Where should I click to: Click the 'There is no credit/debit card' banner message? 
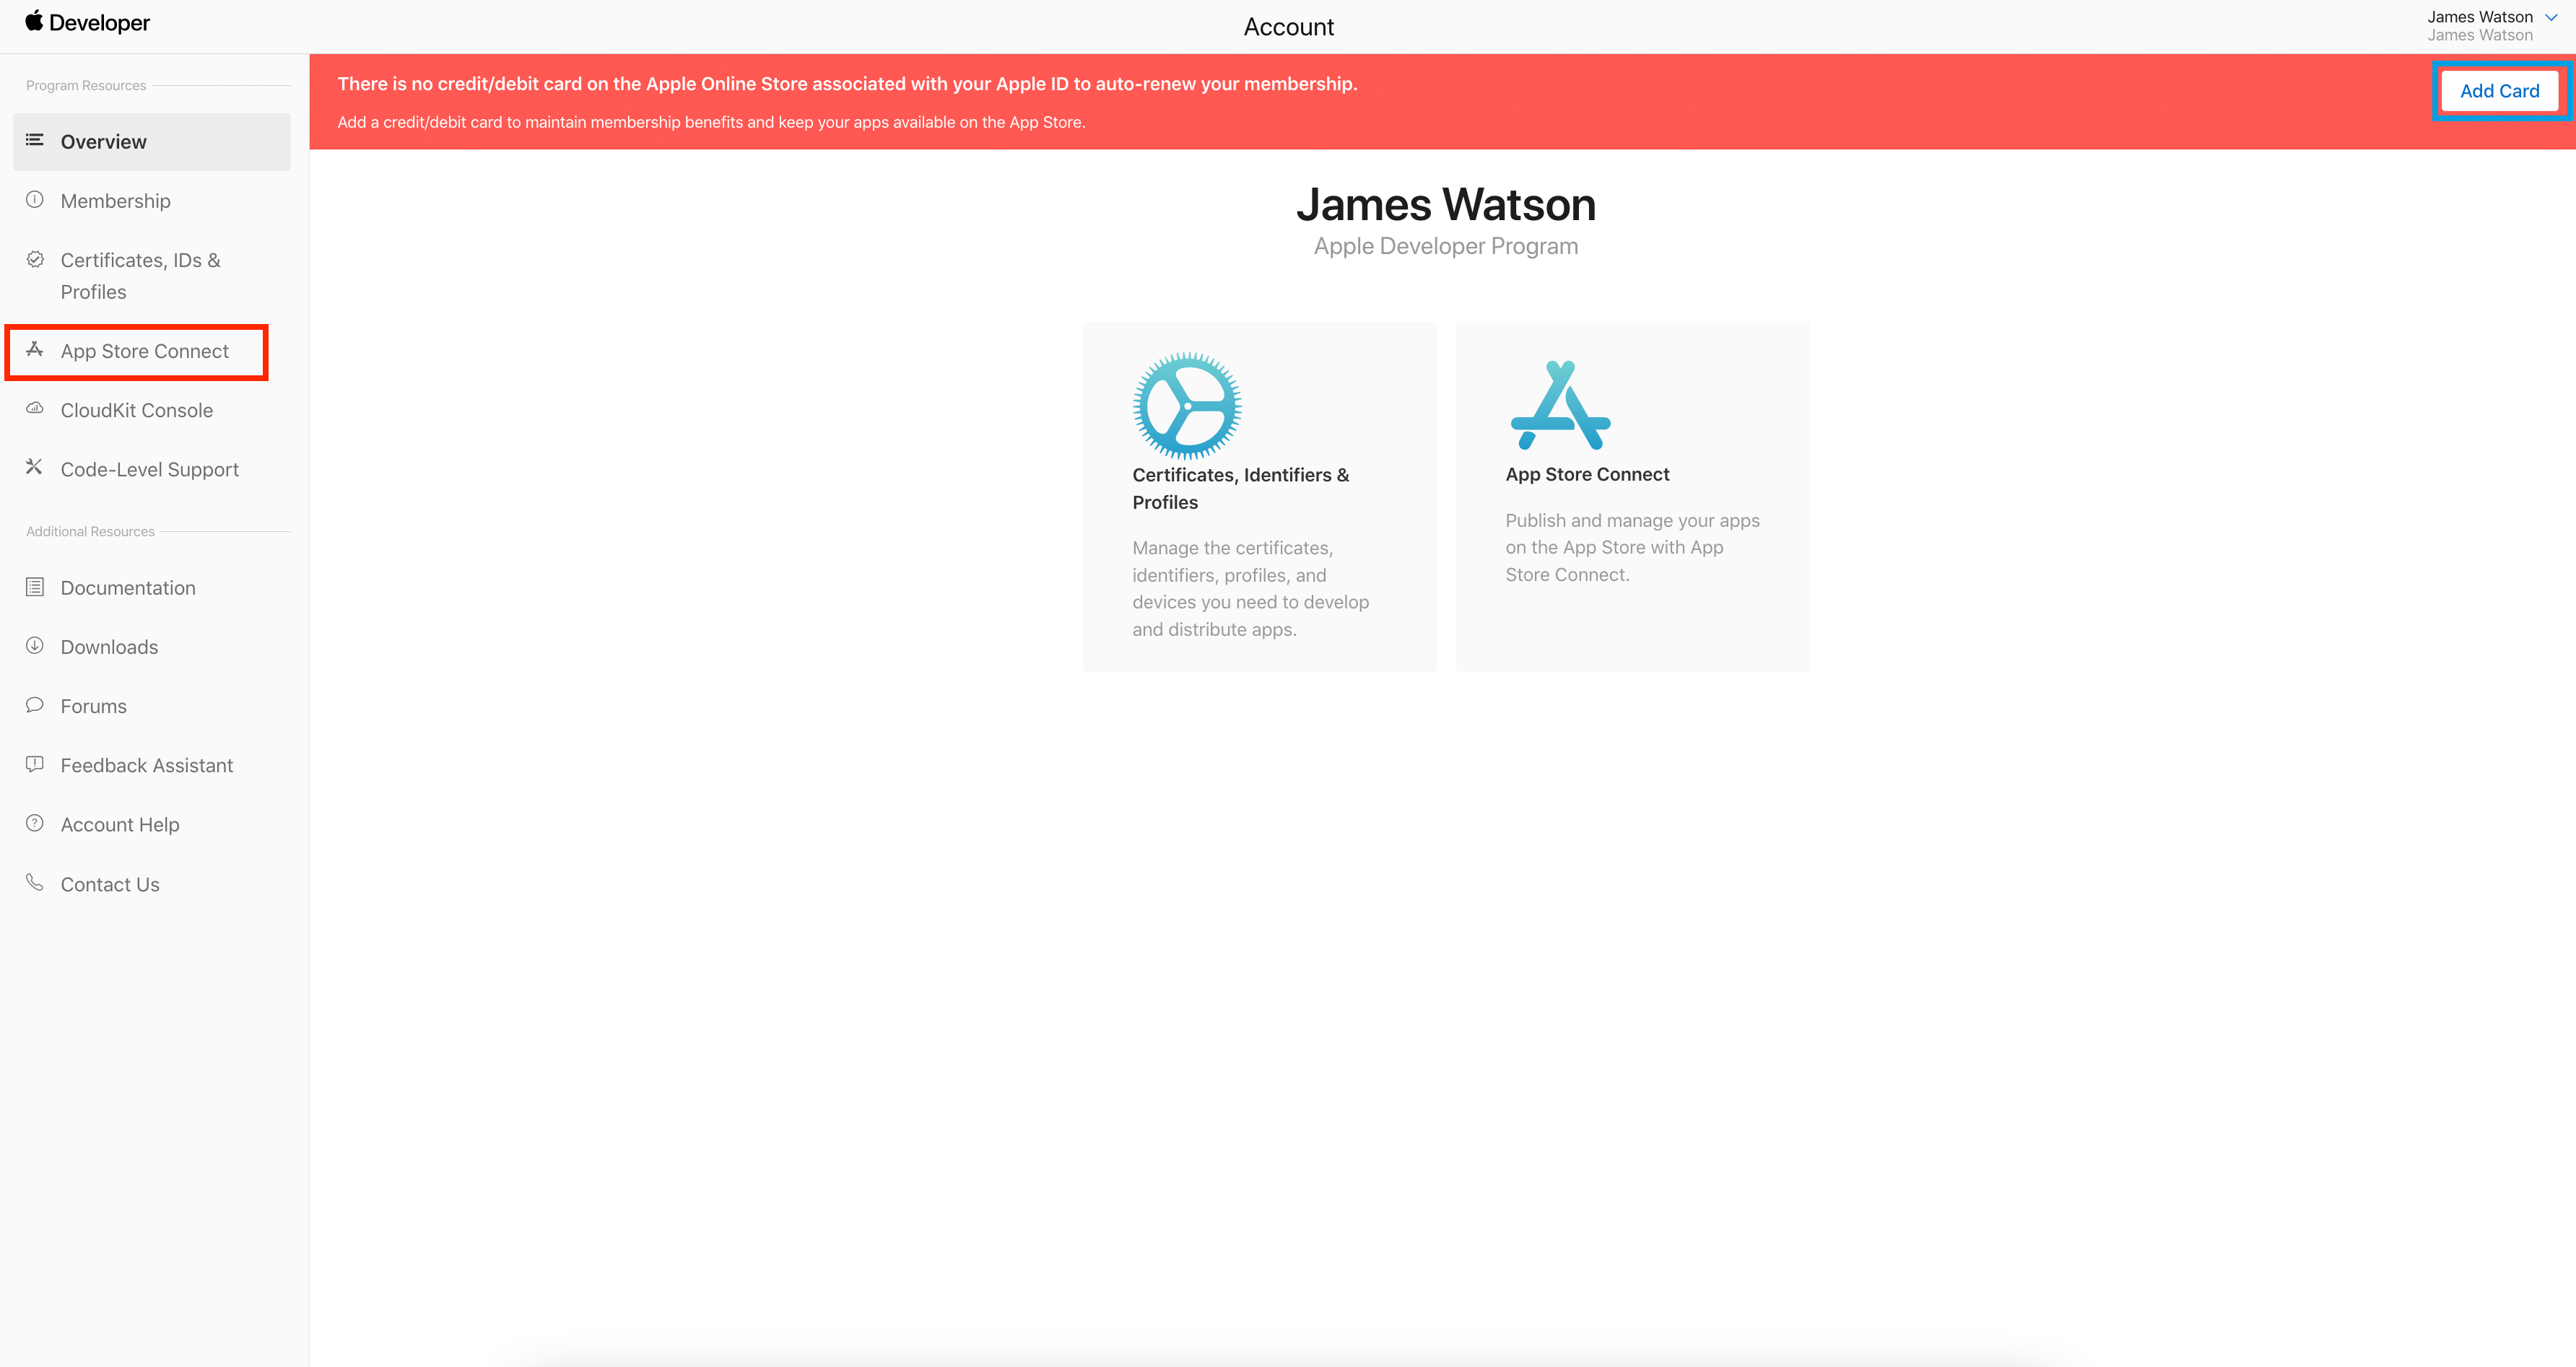point(847,84)
